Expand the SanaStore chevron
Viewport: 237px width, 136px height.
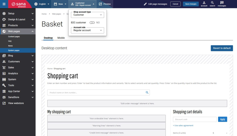click(x=33, y=97)
